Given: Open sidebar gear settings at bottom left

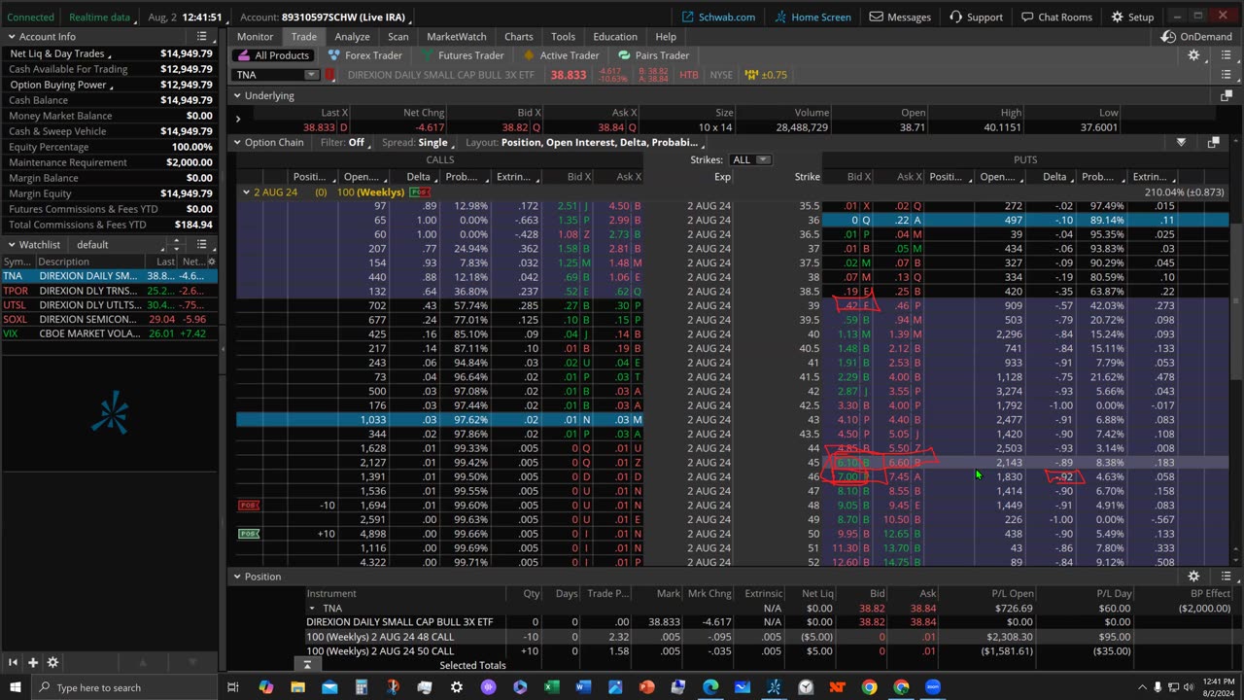Looking at the screenshot, I should click(52, 662).
